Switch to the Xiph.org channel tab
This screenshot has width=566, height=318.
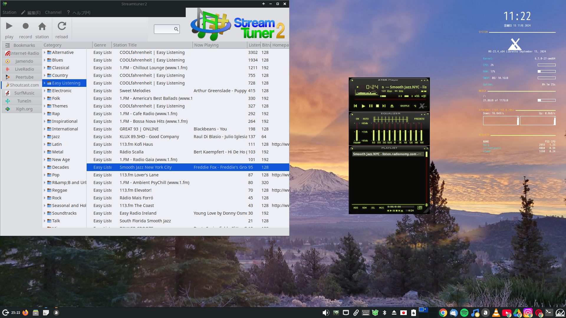pos(22,109)
